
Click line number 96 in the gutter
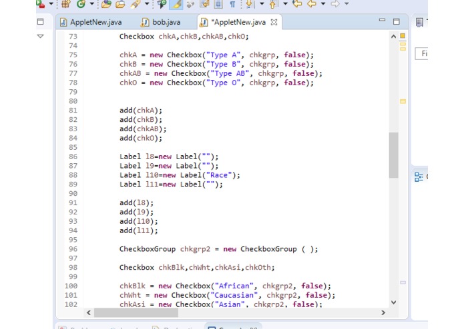[73, 249]
